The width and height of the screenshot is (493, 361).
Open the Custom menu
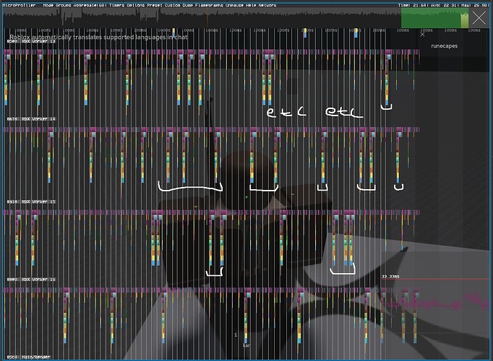click(173, 5)
